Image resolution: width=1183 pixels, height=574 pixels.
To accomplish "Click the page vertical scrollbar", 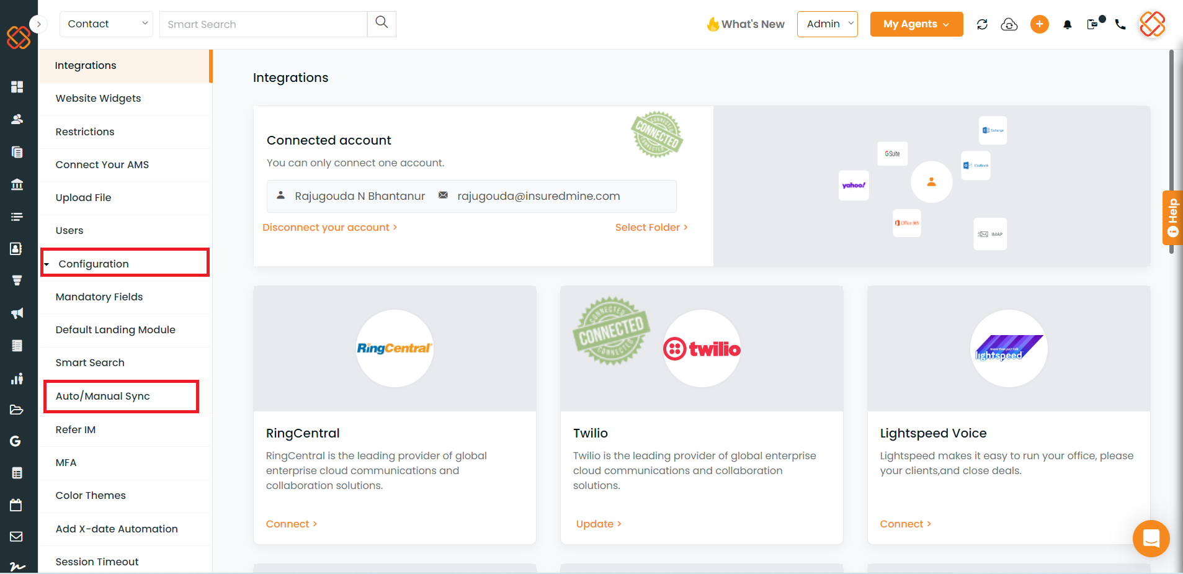I will tap(1171, 152).
